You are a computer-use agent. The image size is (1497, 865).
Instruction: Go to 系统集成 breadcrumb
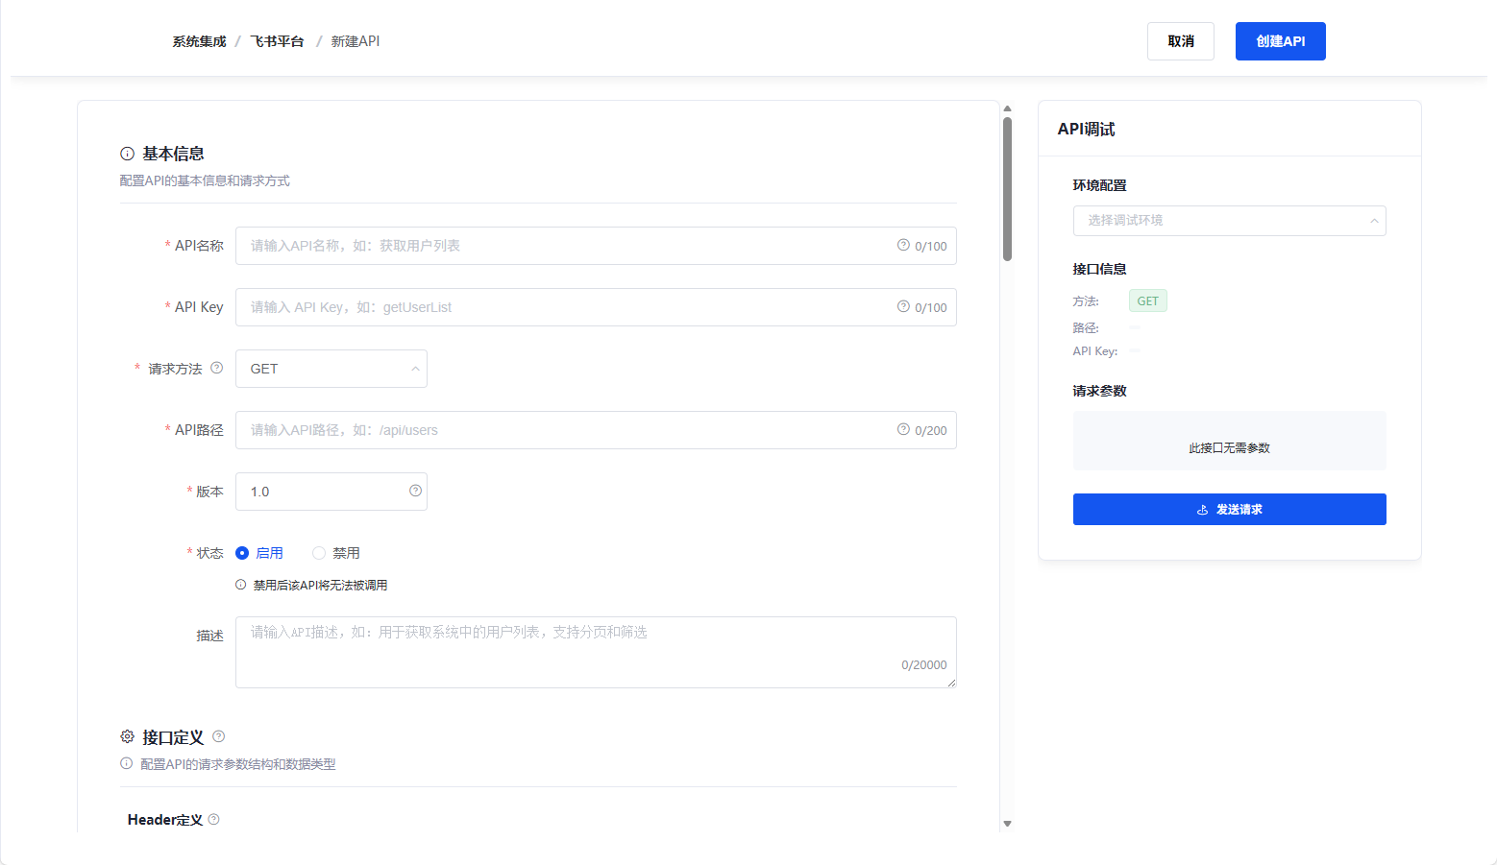(x=199, y=41)
